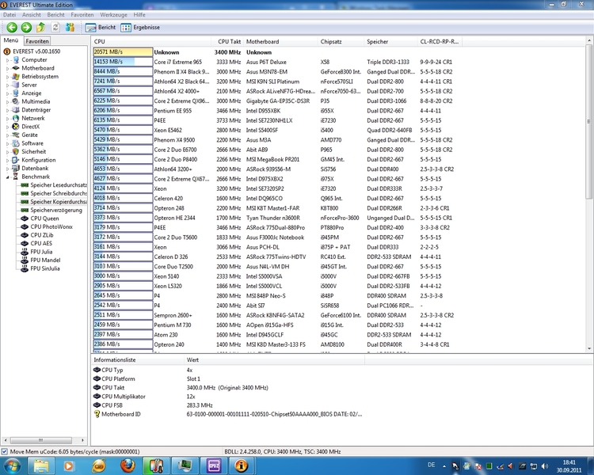This screenshot has width=594, height=475.
Task: Expand the Multimedia tree node
Action: [7, 101]
